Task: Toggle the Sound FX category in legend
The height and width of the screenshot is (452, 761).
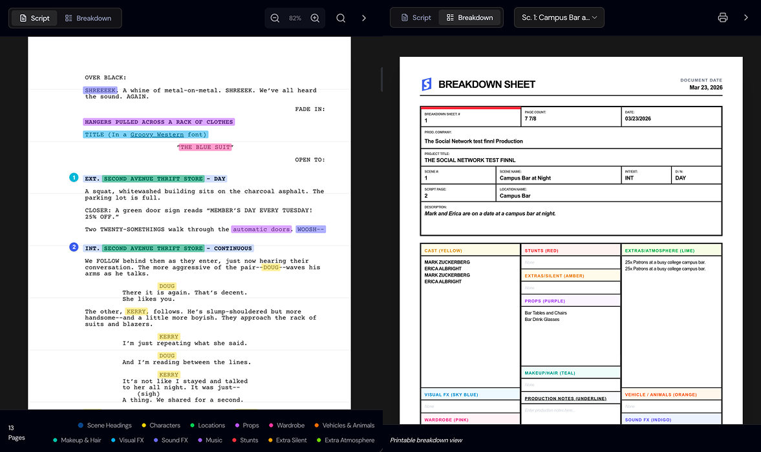Action: point(170,440)
